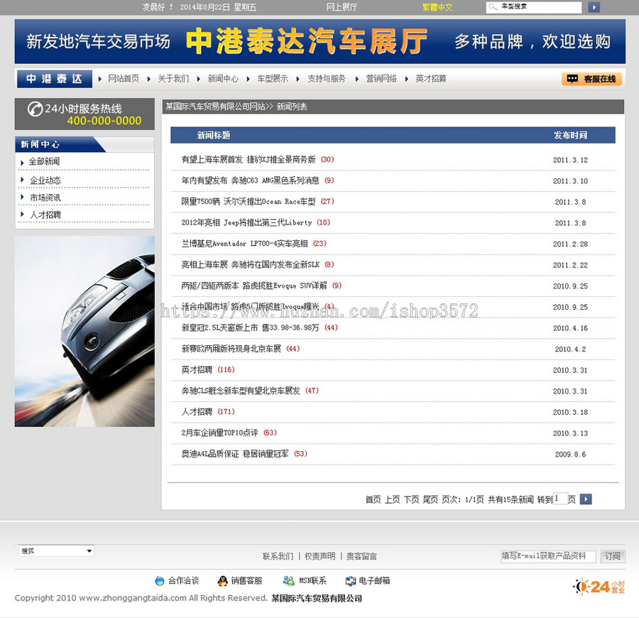Open the 电子邮箱 envelope icon
Image resolution: width=639 pixels, height=618 pixels.
pyautogui.click(x=350, y=580)
